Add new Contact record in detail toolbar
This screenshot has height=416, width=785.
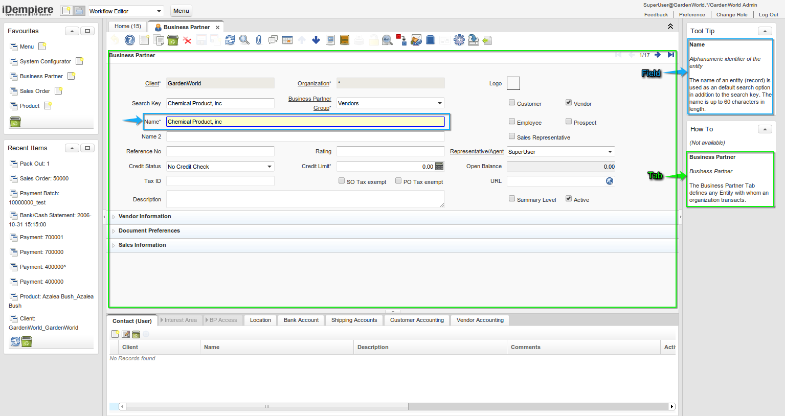[x=116, y=334]
